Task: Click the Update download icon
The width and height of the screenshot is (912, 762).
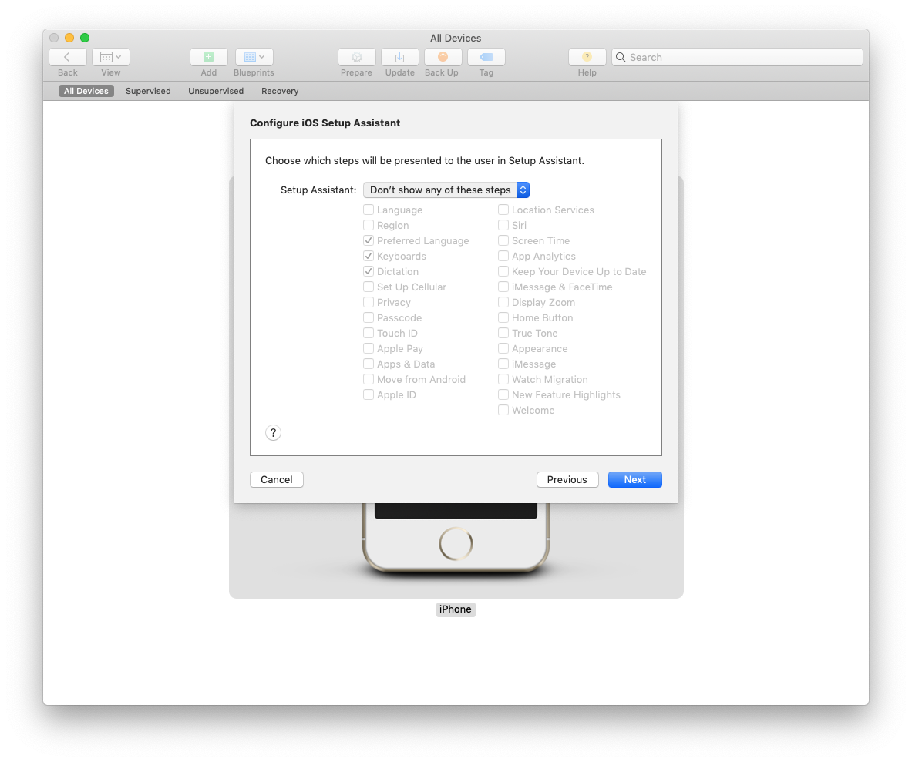Action: coord(399,57)
